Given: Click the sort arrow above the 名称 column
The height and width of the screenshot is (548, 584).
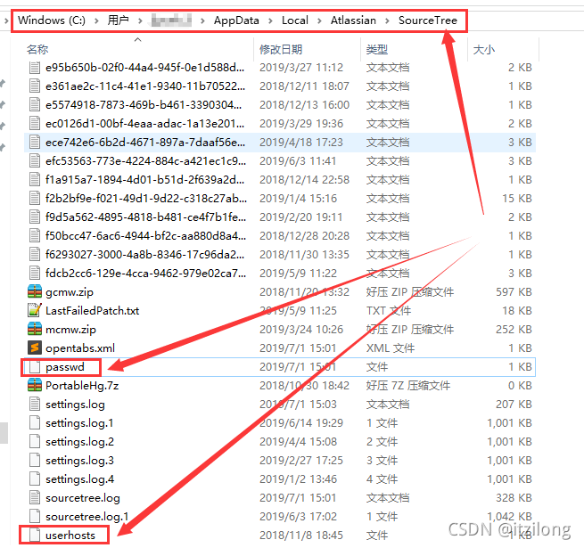Looking at the screenshot, I should click(138, 39).
